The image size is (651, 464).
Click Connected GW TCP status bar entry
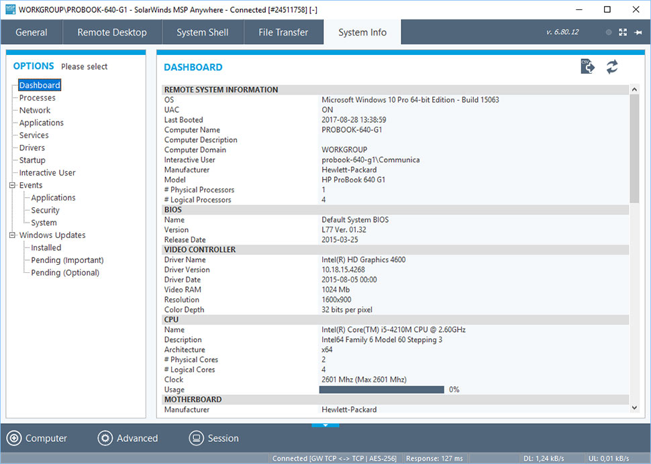(334, 458)
